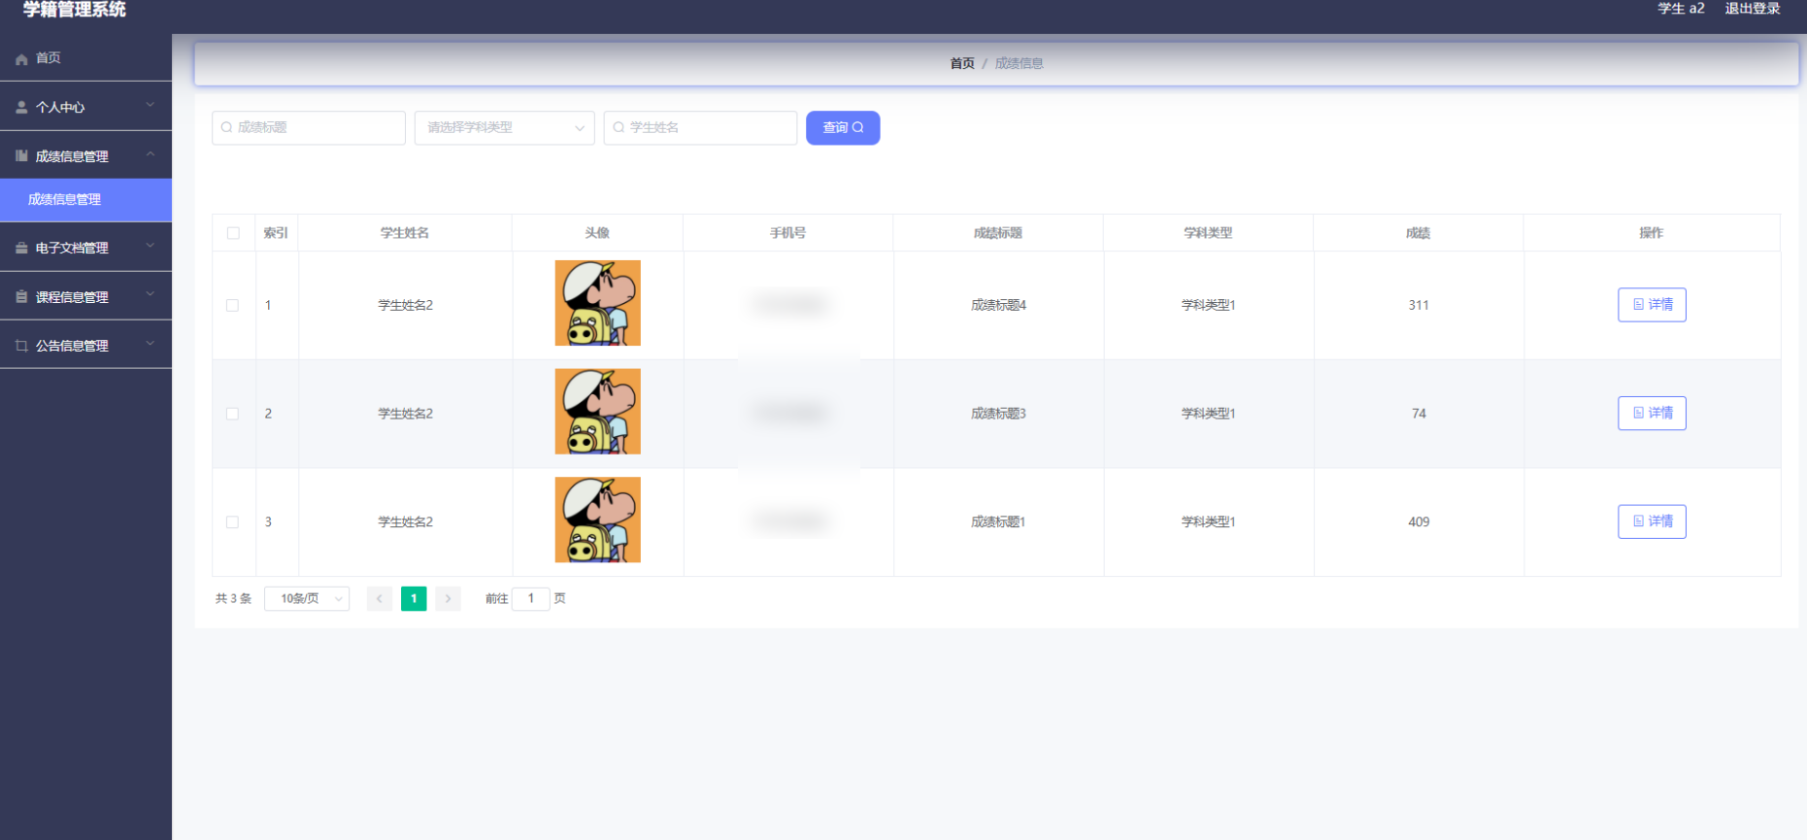Click the clipboard icon beside 课程信息管理
1807x840 pixels.
21,297
